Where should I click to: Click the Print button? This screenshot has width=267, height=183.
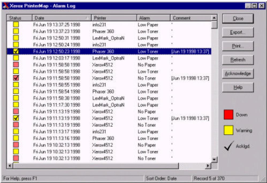[238, 46]
